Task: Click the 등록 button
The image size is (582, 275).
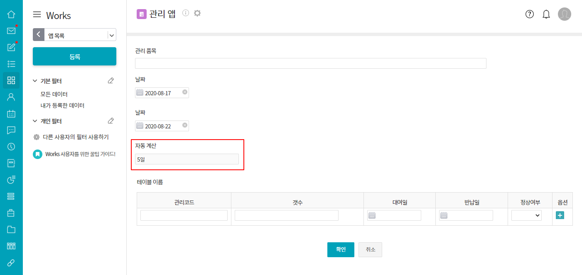Action: coord(74,56)
